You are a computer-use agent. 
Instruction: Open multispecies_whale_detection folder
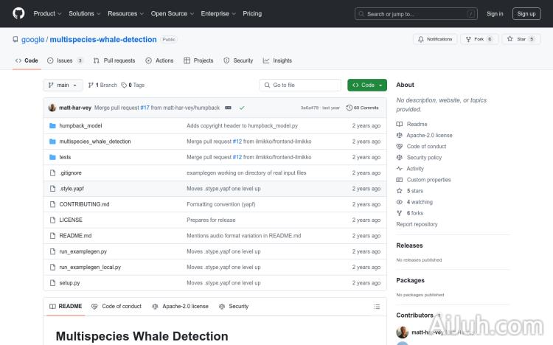click(x=95, y=142)
